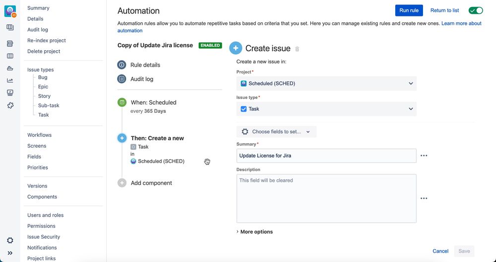This screenshot has height=262, width=496.
Task: Click the Cancel button
Action: [440, 251]
